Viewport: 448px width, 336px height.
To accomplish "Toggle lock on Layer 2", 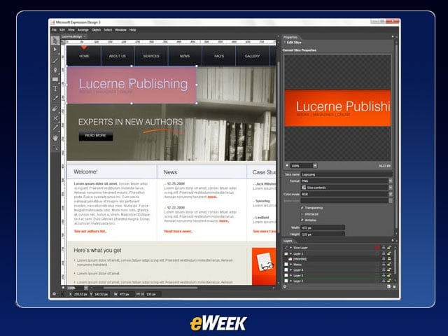I will 389,281.
